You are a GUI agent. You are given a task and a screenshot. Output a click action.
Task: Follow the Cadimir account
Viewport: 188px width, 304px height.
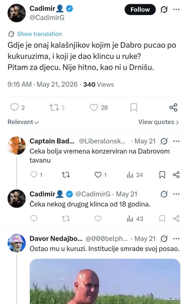140,9
